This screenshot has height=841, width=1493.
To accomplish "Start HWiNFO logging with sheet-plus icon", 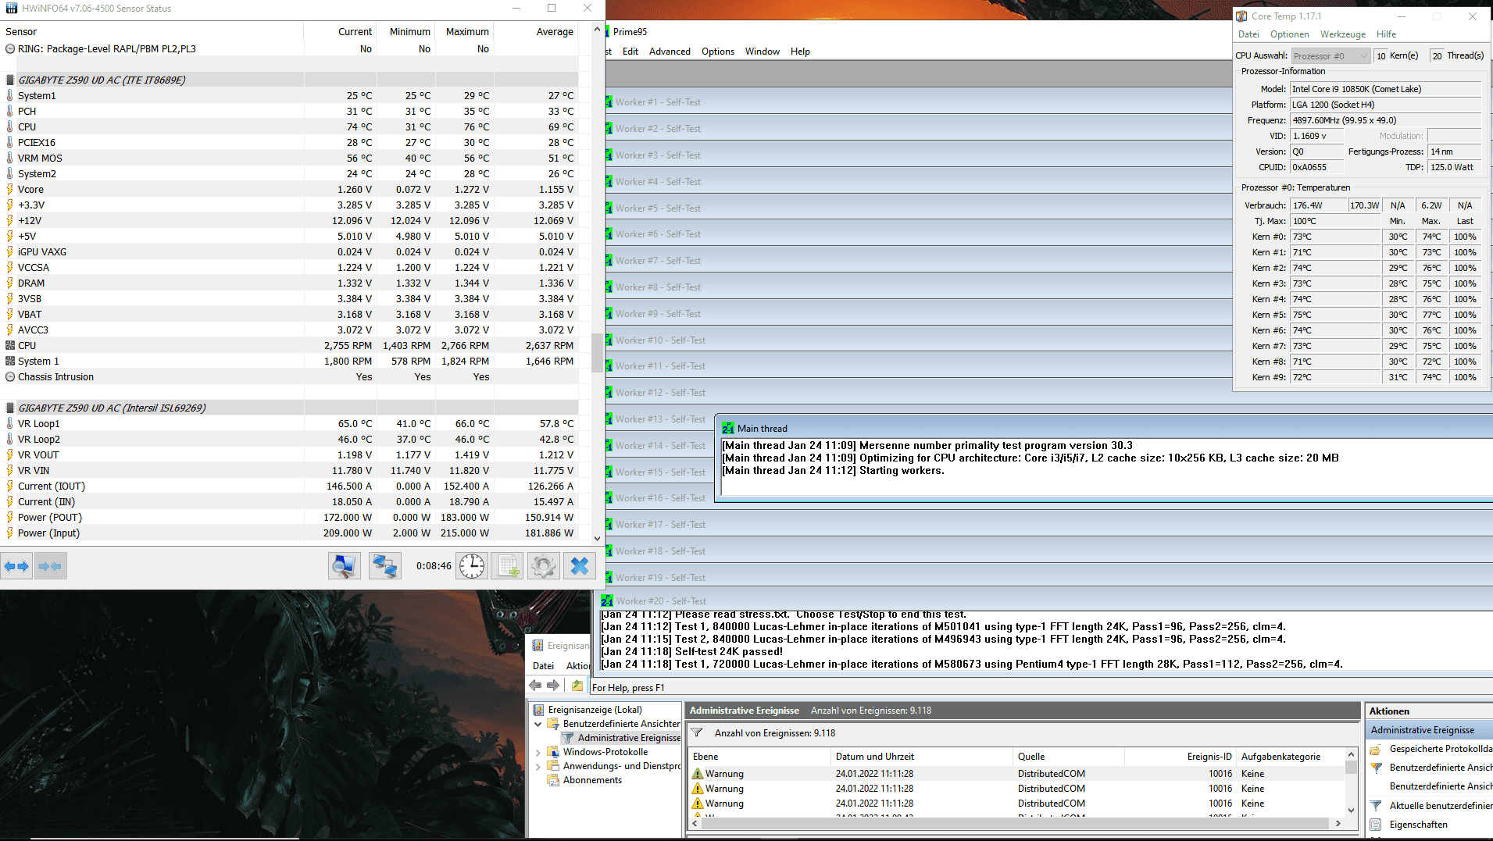I will click(506, 566).
